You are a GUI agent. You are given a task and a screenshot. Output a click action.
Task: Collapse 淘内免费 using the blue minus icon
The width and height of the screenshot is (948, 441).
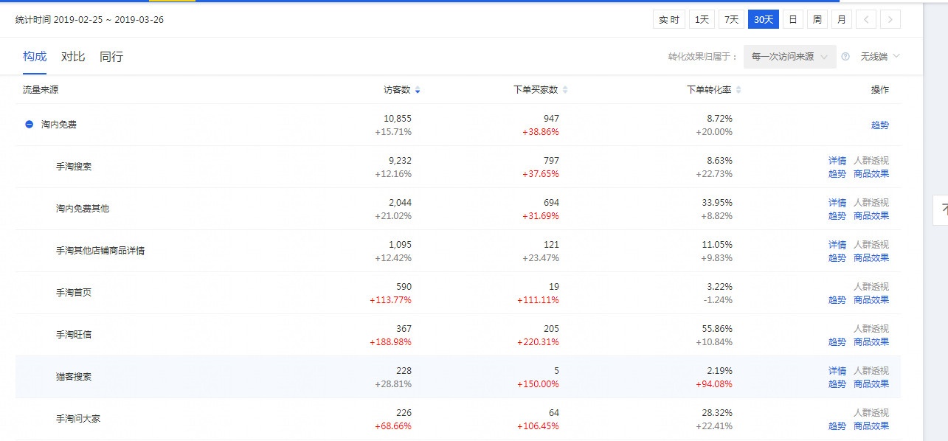point(28,124)
